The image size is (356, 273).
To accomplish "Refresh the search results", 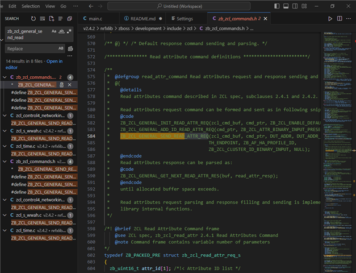I will 33,19.
